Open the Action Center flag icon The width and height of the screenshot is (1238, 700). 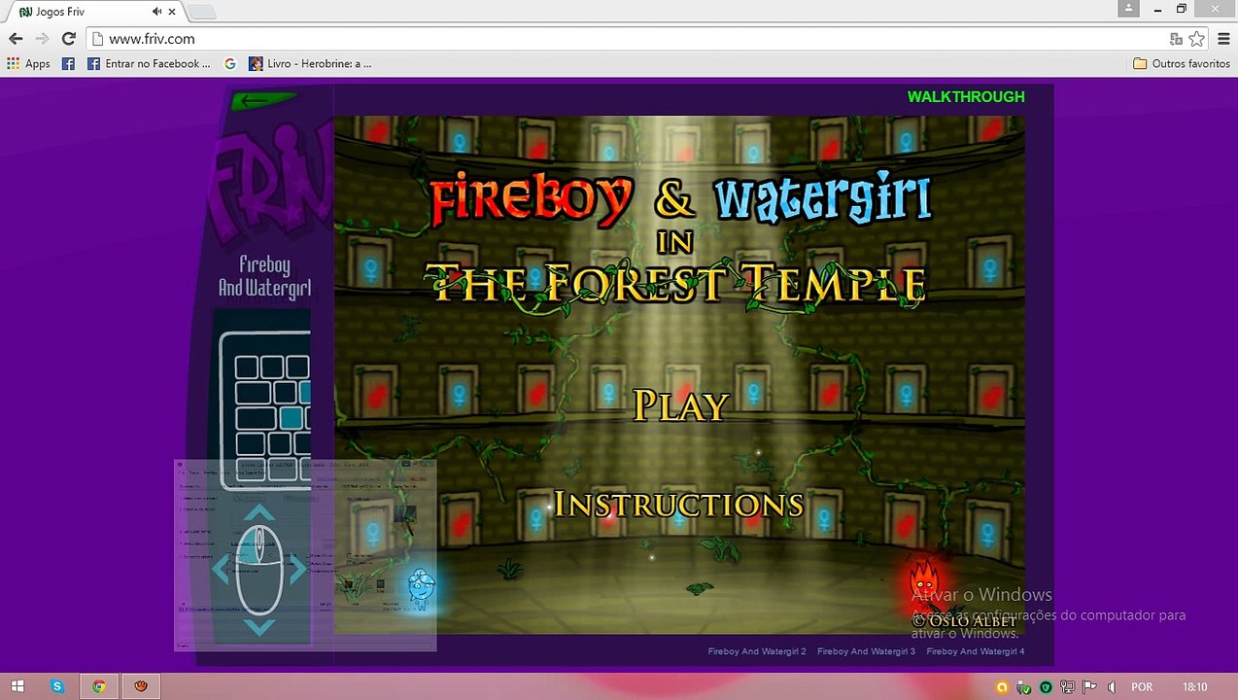[1089, 686]
